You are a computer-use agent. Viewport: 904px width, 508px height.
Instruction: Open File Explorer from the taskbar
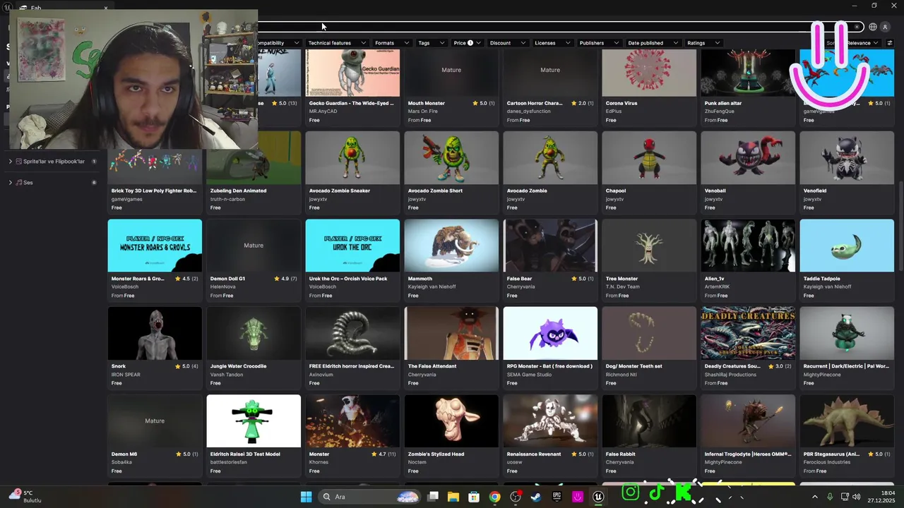pos(453,497)
